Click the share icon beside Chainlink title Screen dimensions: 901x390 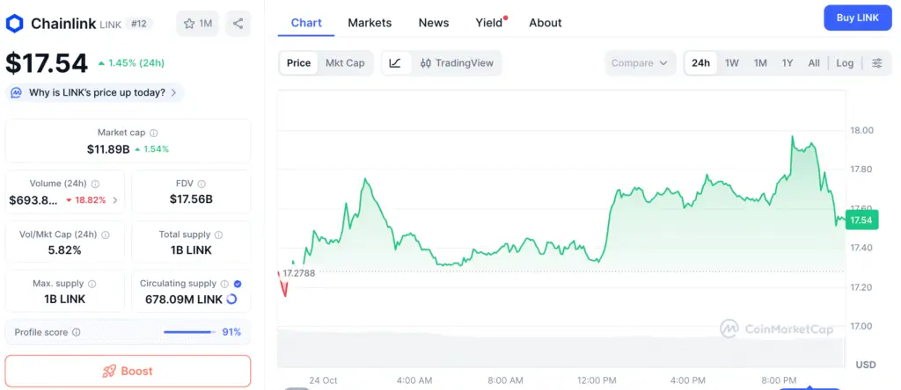(238, 24)
